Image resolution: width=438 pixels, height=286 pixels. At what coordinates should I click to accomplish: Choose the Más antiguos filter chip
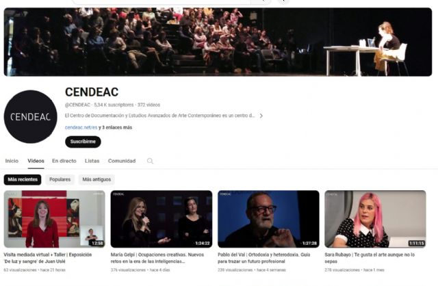coord(96,179)
